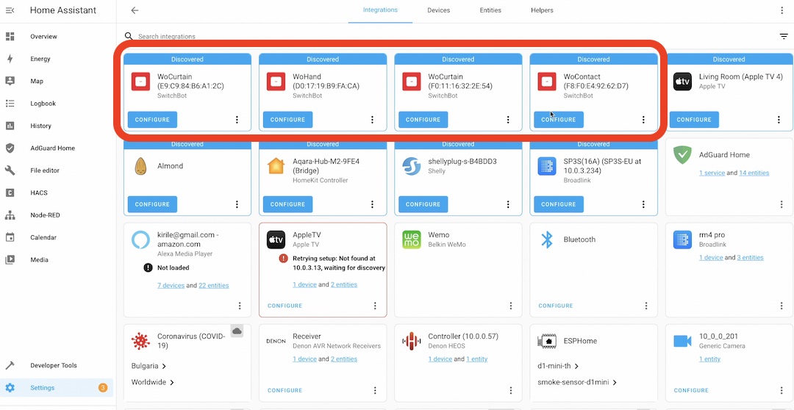
Task: Open options menu for Alexa Media Player card
Action: pyautogui.click(x=240, y=306)
